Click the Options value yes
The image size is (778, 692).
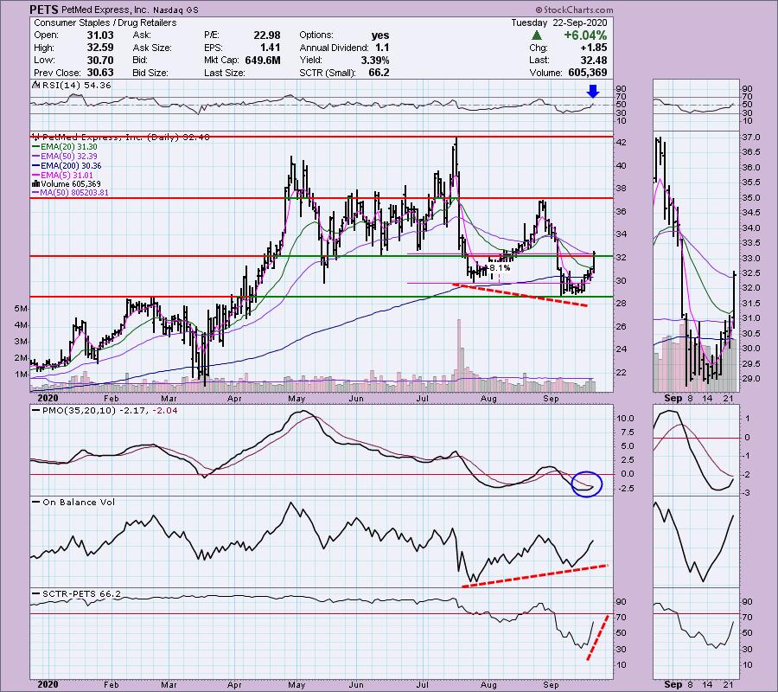click(380, 35)
